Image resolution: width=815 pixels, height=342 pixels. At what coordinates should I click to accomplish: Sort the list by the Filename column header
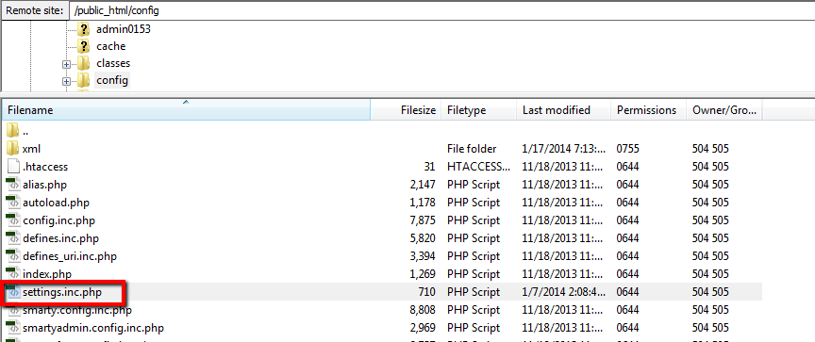(186, 110)
